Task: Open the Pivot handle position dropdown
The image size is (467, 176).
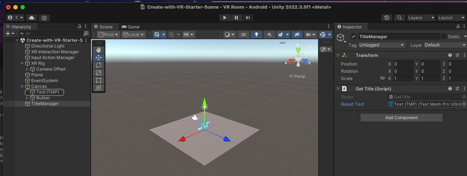Action: 108,35
